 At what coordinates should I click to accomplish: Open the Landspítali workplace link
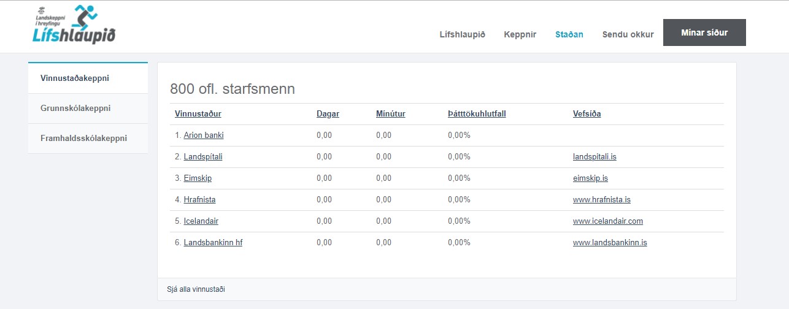(x=203, y=156)
